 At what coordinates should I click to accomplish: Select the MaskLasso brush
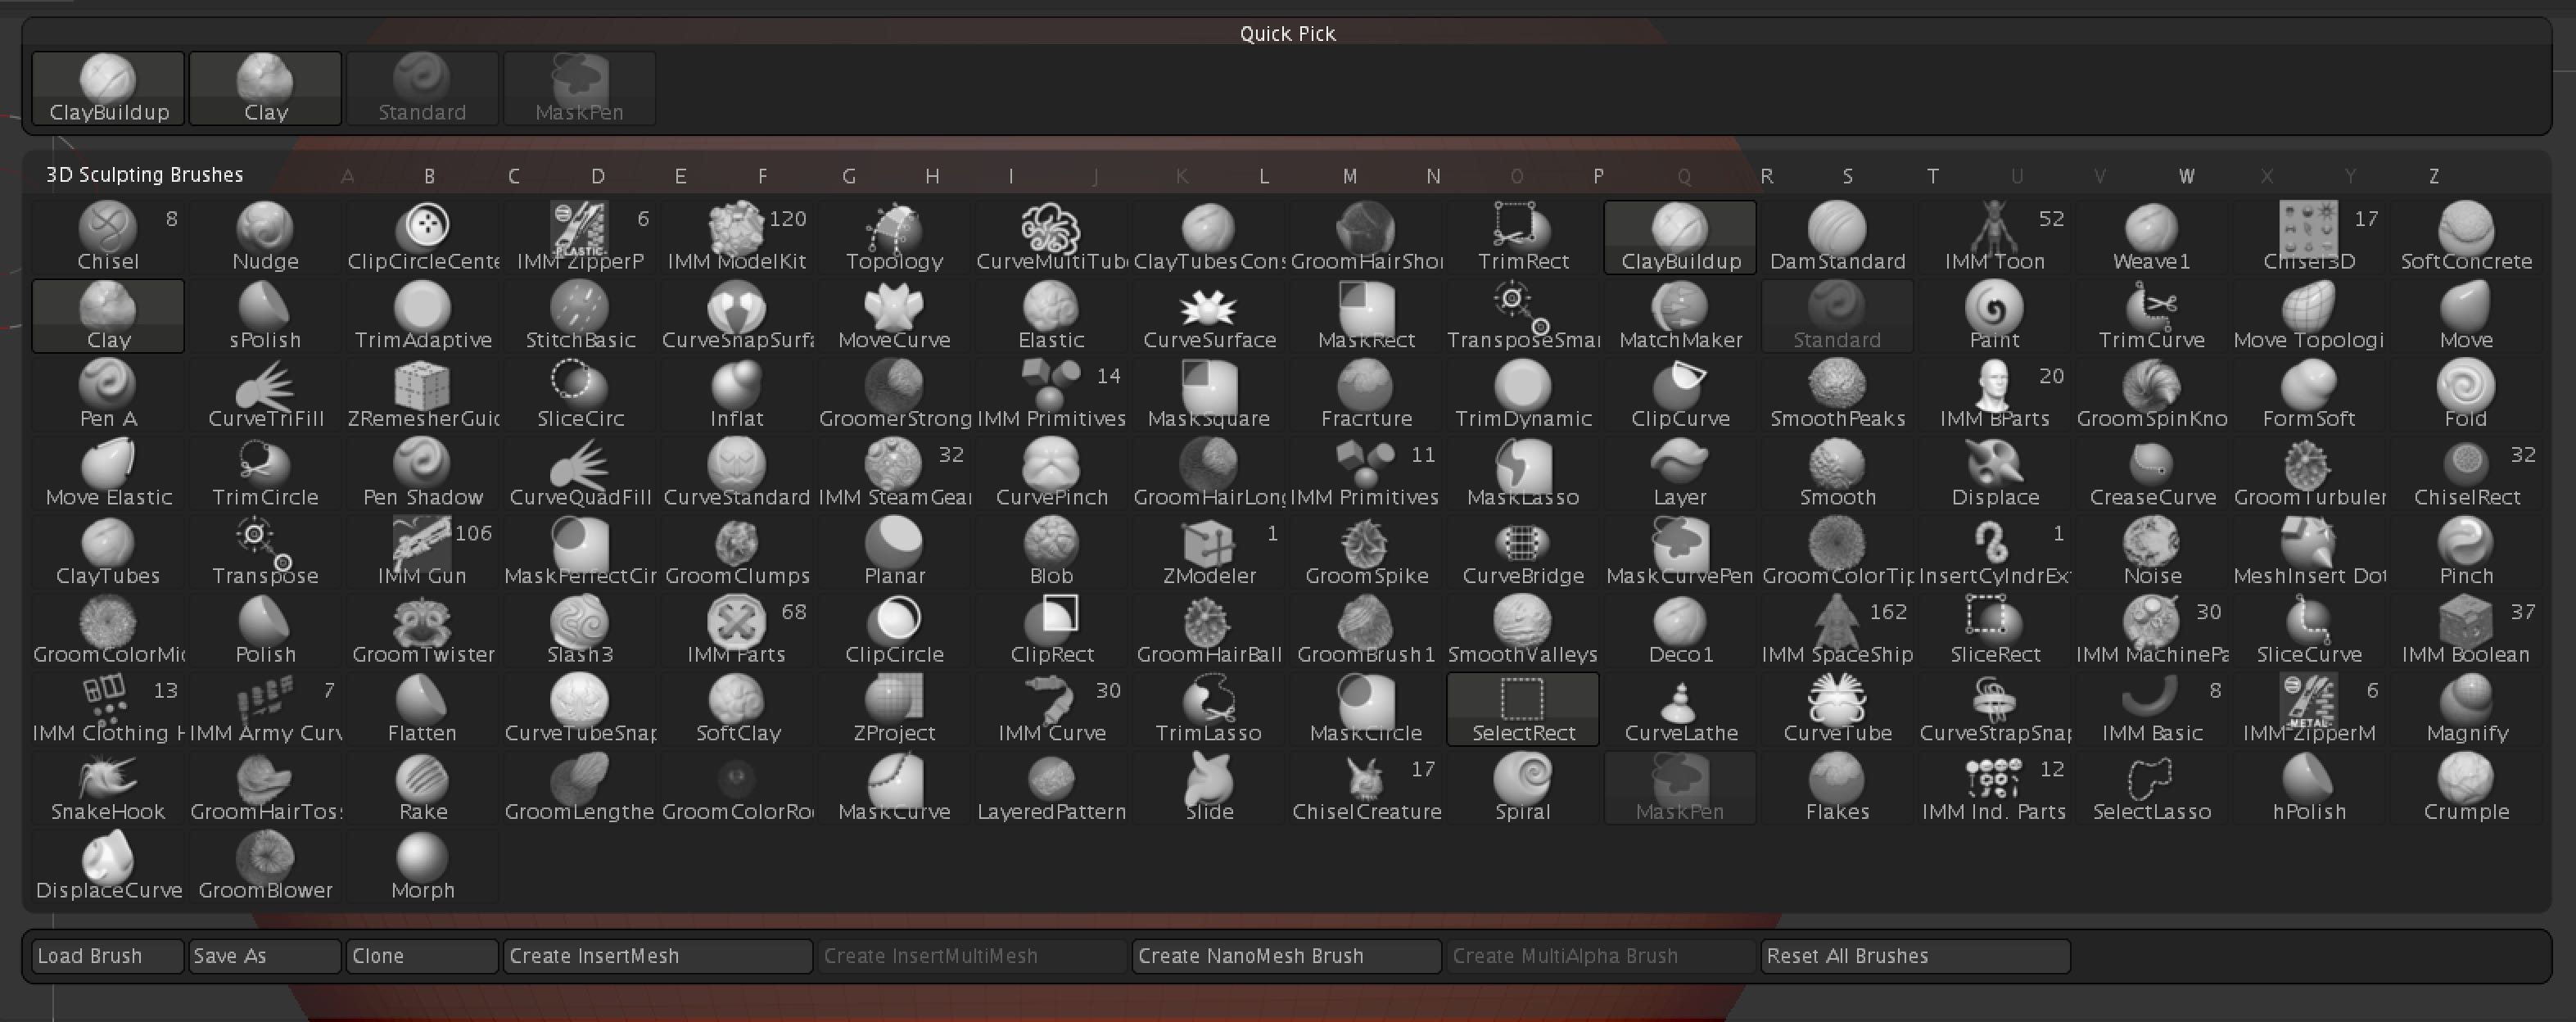(x=1523, y=473)
